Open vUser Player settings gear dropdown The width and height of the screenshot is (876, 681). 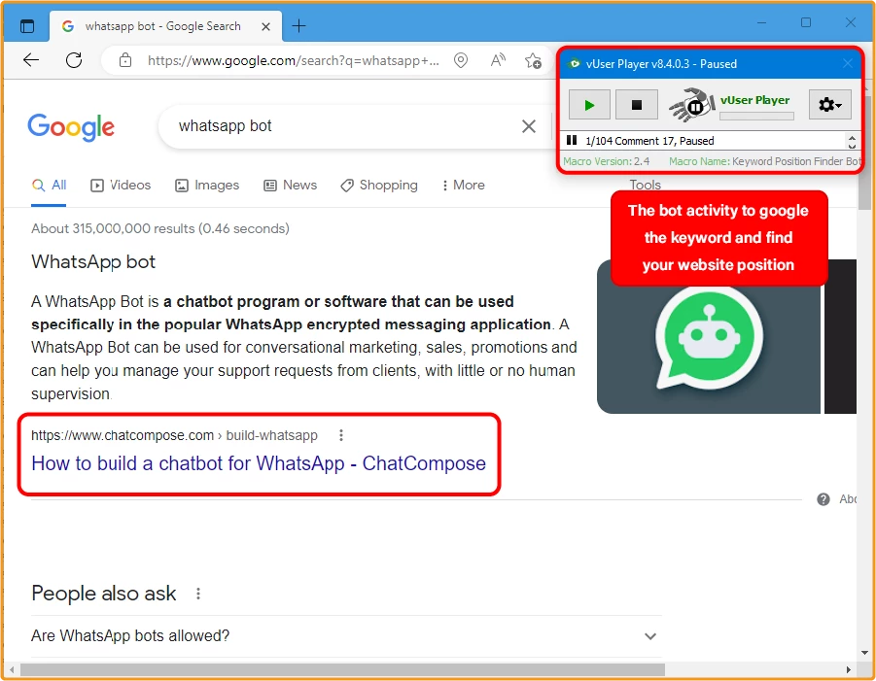(x=829, y=104)
